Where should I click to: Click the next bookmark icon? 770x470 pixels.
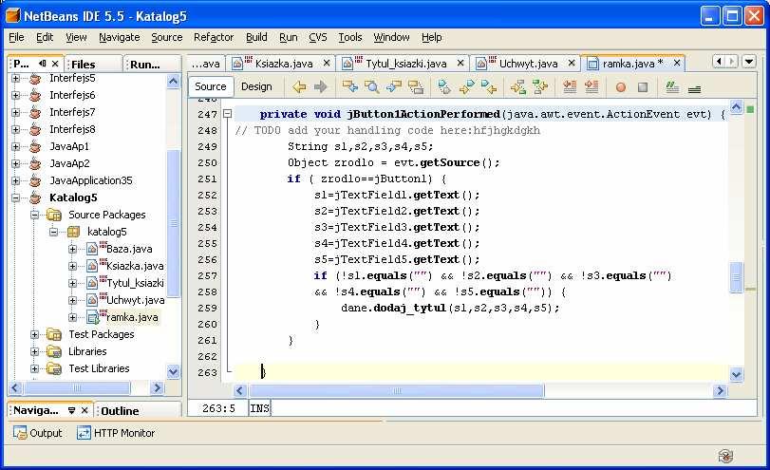[489, 87]
